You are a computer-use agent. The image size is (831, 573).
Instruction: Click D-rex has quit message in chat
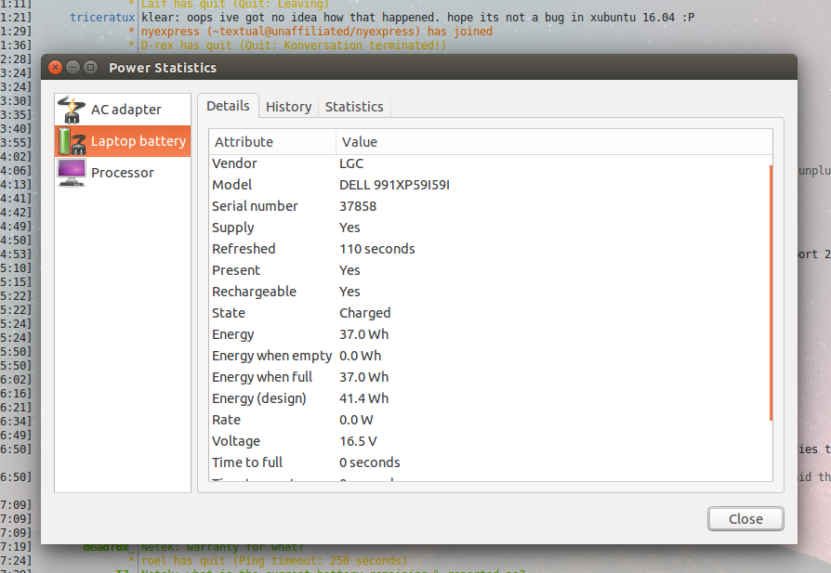tap(294, 46)
